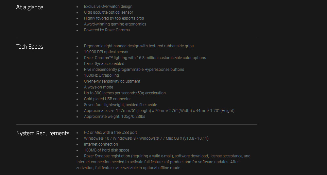This screenshot has width=327, height=175.
Task: Click "Highly favored by top esports pros"
Action: 114,18
